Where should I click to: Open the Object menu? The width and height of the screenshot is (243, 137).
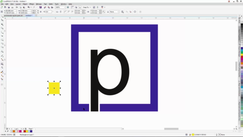pos(25,4)
